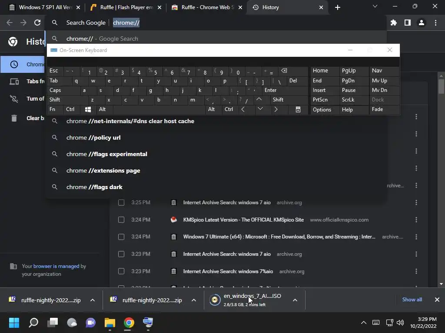Check the 3:25 PM Internet Archive Search entry
445x333 pixels.
point(121,202)
